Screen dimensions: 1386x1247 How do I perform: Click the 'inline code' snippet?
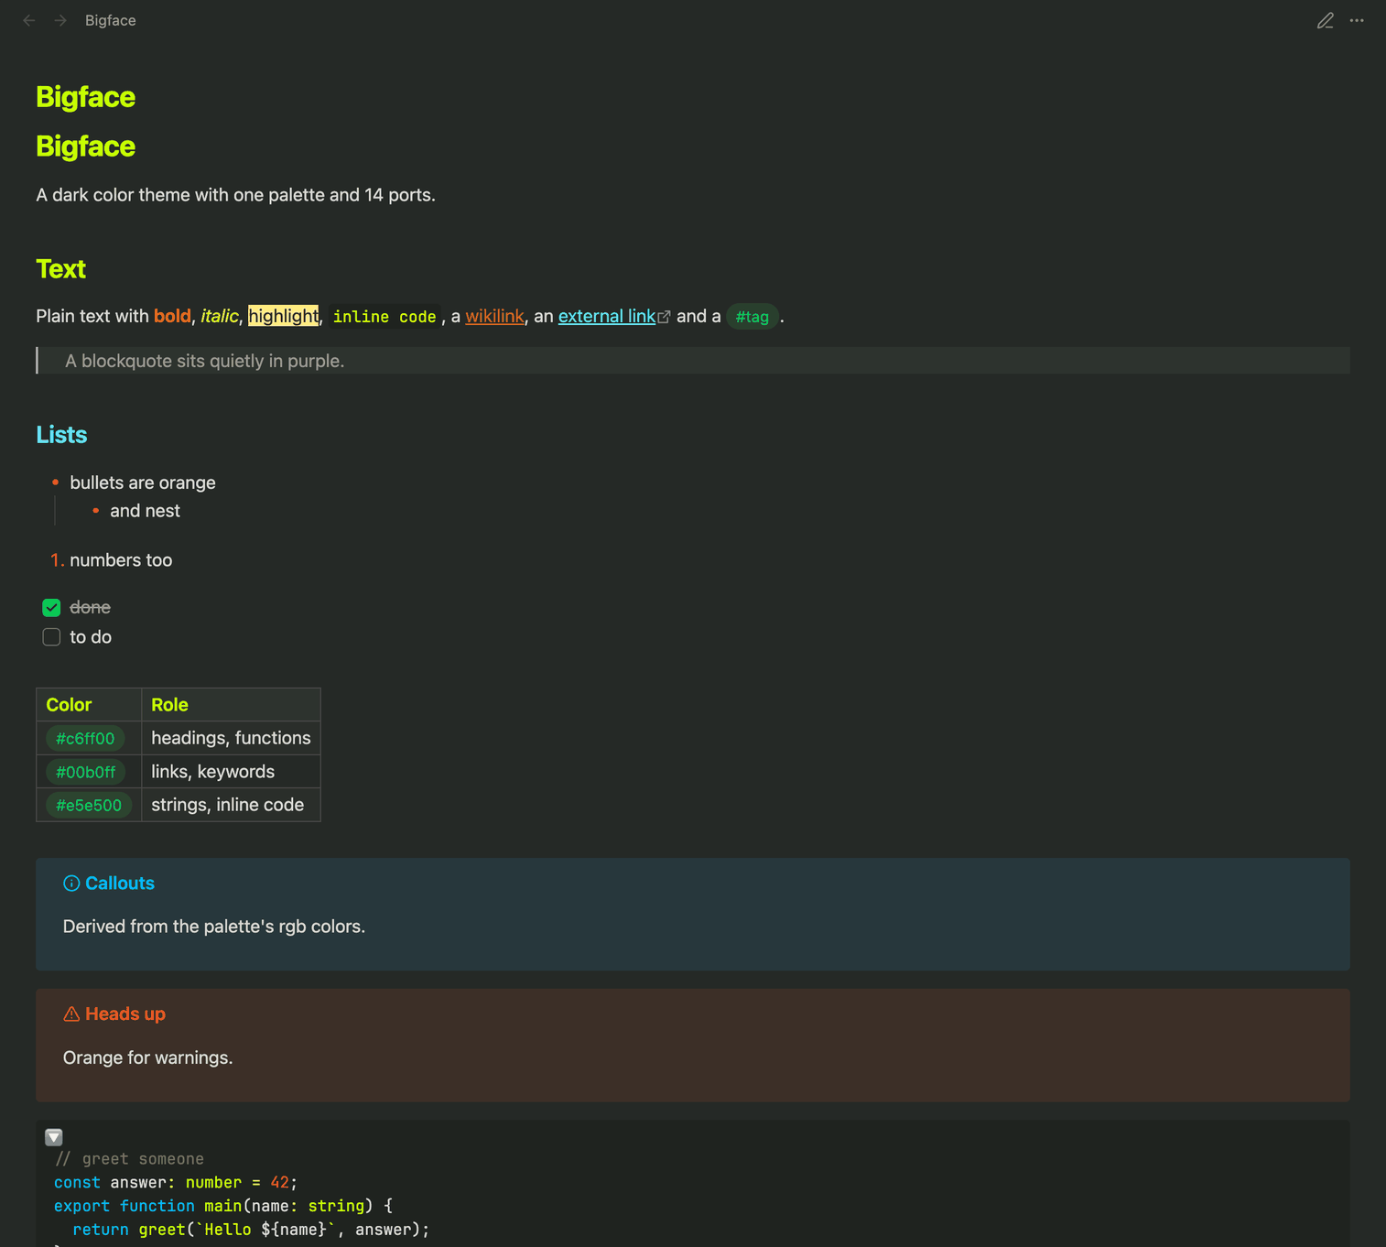point(384,317)
